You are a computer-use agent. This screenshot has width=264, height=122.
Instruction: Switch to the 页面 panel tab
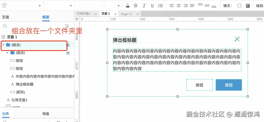click(x=6, y=17)
